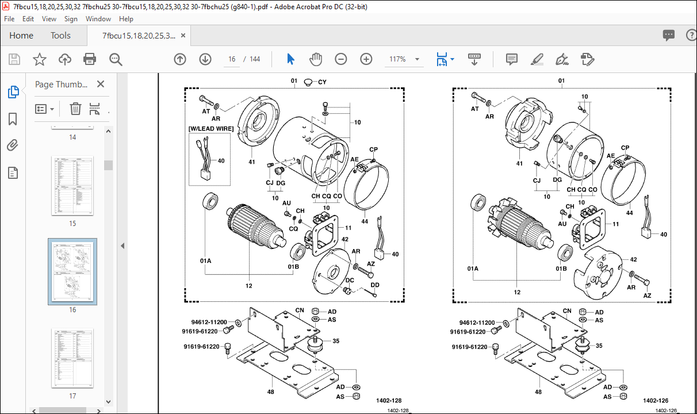
Task: Open the View menu
Action: coord(49,19)
